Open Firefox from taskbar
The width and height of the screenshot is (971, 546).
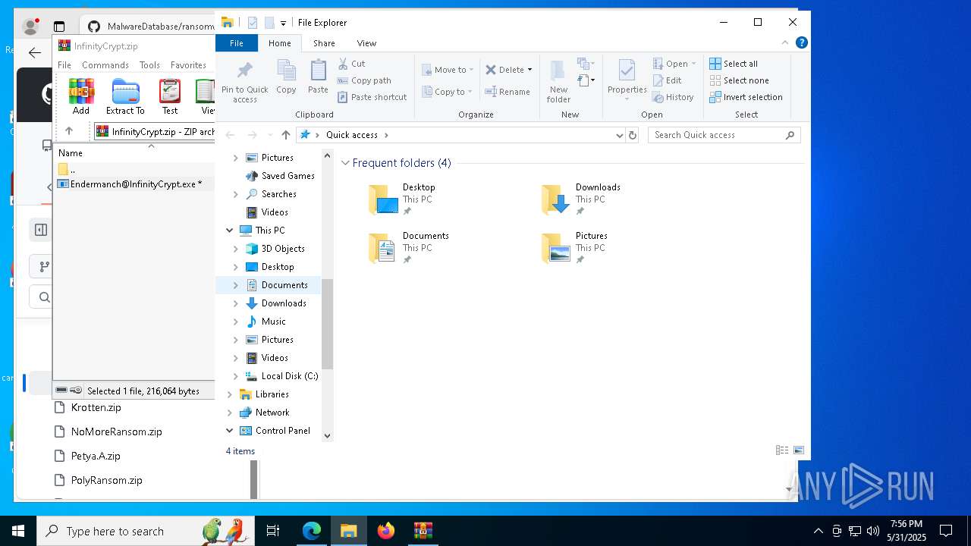386,531
